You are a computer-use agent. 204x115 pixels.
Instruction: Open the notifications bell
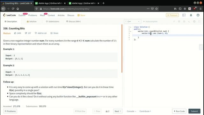tap(191, 15)
